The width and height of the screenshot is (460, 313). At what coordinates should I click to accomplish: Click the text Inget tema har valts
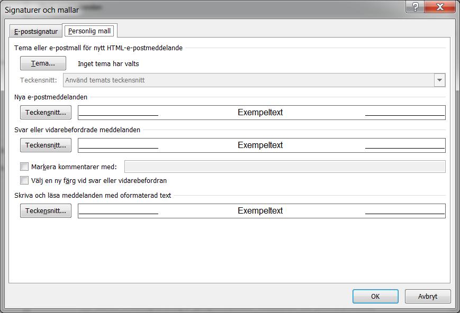109,63
